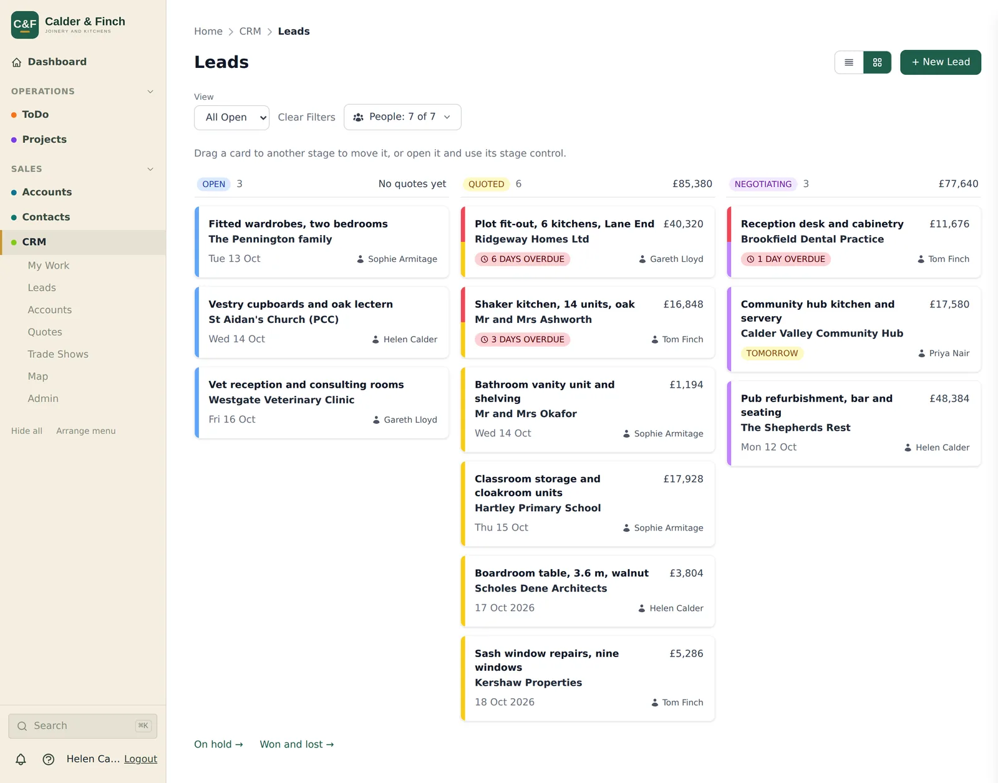
Task: Open My Work in CRM submenu
Action: point(49,266)
